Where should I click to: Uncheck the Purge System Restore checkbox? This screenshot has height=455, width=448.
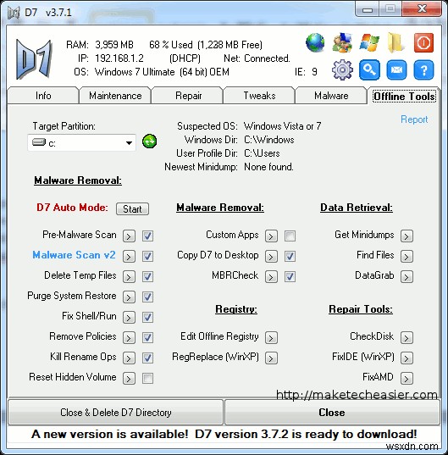click(x=147, y=297)
